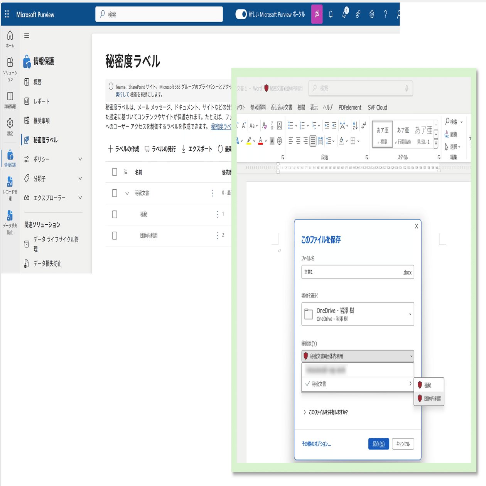Viewport: 486px width, 486px height.
Task: Click the center alignment icon
Action: (x=297, y=140)
